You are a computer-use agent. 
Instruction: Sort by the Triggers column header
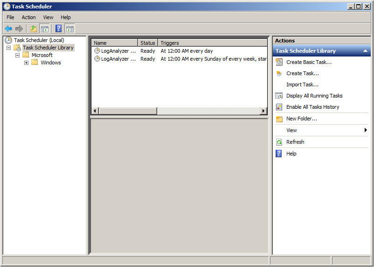213,43
